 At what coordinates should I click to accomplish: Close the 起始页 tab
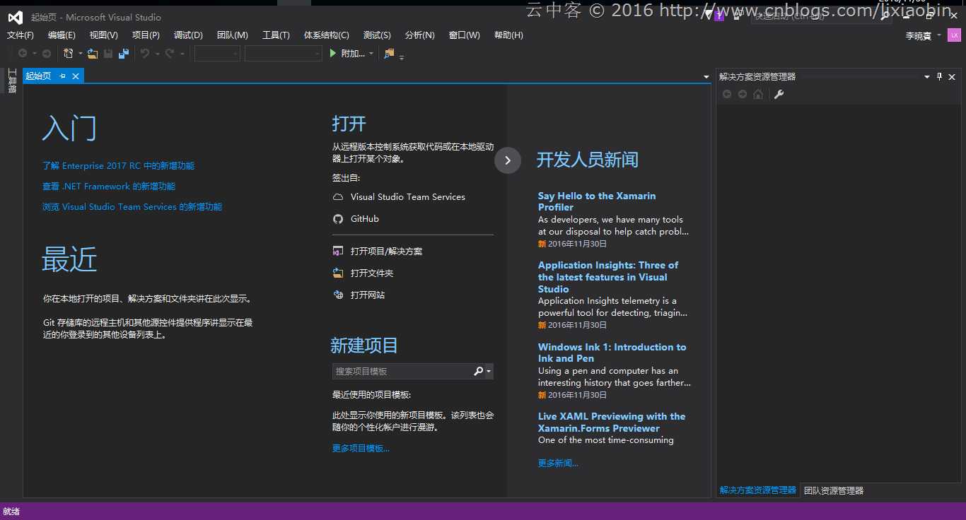click(76, 76)
